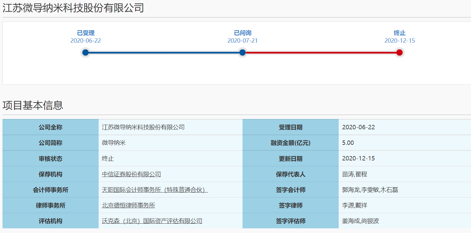Click the 2020-06-22 date under 已受理
Viewport: 471px width, 233px height.
pos(86,41)
